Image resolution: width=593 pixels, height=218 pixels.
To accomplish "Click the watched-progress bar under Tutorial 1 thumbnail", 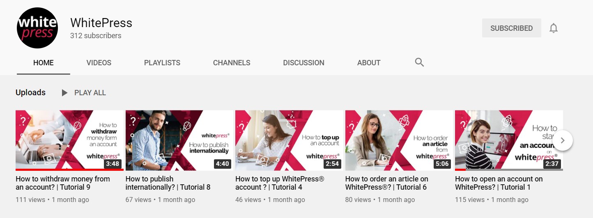I will click(x=509, y=170).
